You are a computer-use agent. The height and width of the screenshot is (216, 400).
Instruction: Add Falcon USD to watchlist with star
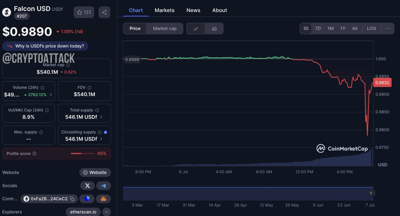click(x=84, y=12)
